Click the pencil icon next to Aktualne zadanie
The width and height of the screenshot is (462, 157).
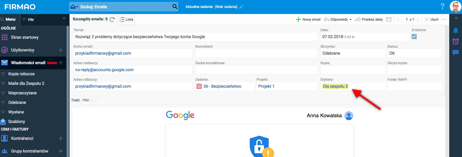241,7
